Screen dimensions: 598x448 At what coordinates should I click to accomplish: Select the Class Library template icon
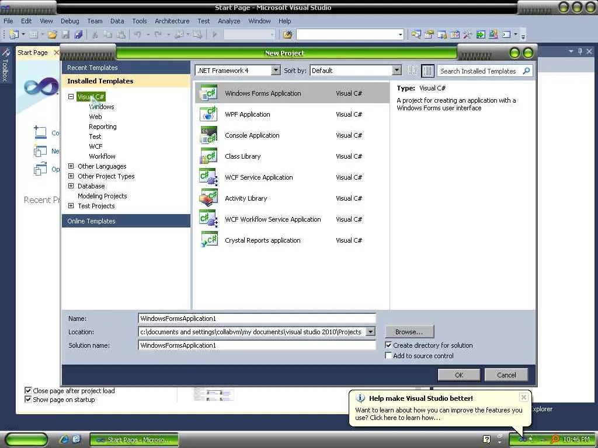[x=208, y=156]
